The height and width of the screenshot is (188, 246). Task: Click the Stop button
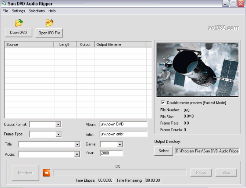pos(226,173)
